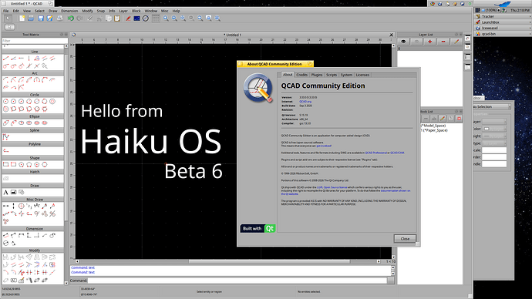This screenshot has width=532, height=299.
Task: Click the Copy toolbar icon
Action: pyautogui.click(x=109, y=18)
